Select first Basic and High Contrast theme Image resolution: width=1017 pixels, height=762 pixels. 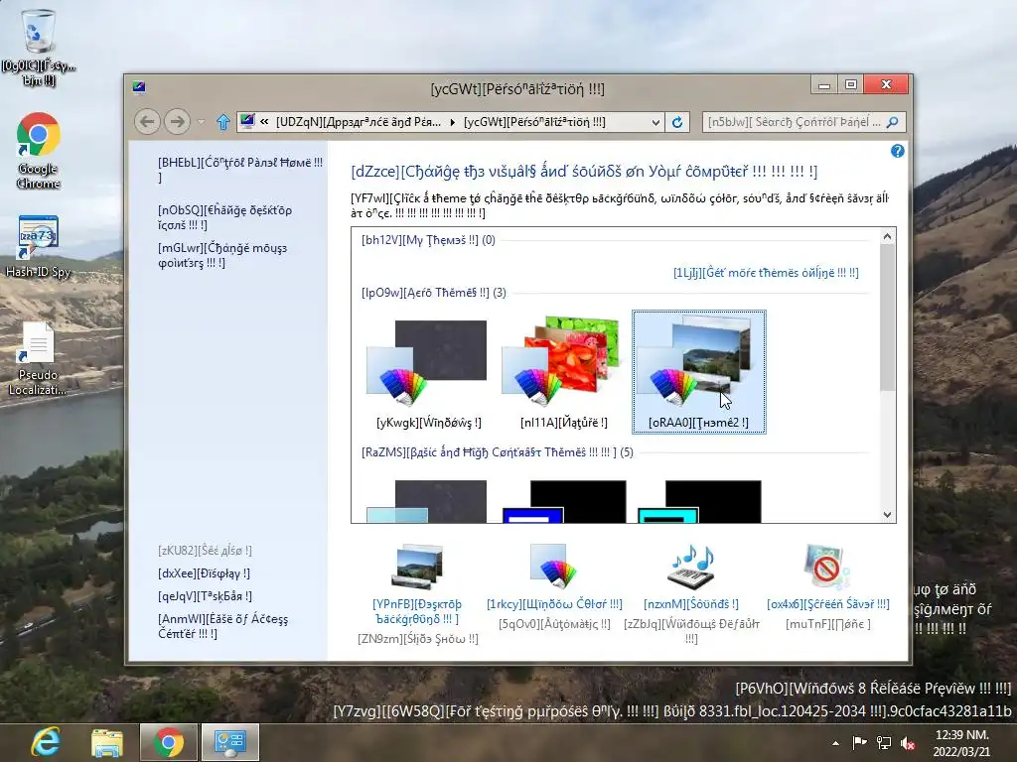pyautogui.click(x=426, y=501)
